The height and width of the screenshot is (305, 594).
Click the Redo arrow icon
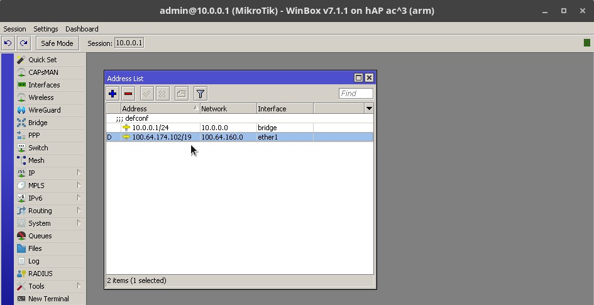click(x=23, y=43)
